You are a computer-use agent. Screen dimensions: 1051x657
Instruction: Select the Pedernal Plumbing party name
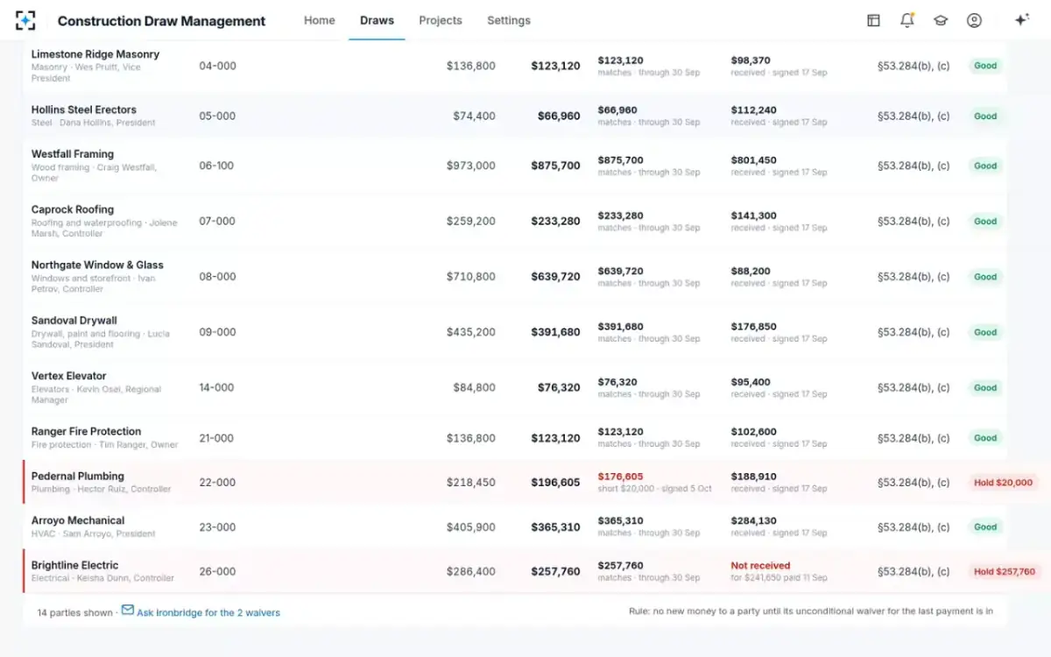78,477
